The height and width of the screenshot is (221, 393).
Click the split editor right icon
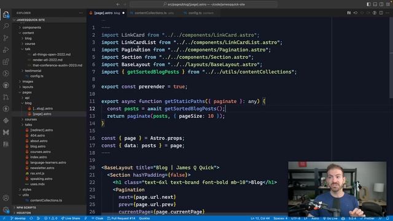381,13
